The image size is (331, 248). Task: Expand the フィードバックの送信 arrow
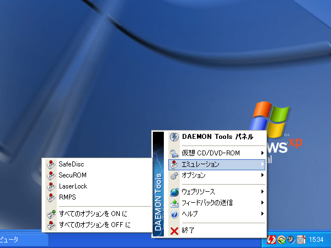coord(263,203)
